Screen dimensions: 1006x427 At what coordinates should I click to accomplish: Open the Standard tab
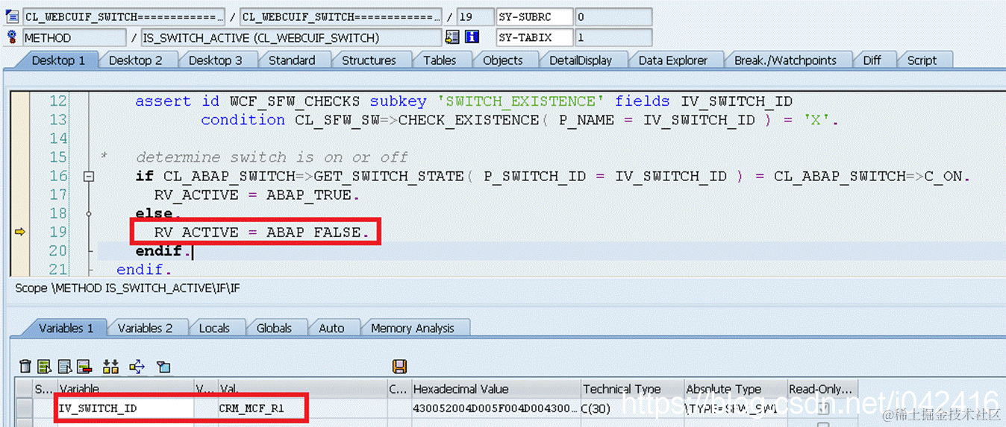(292, 60)
